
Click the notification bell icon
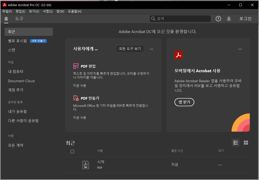229,18
